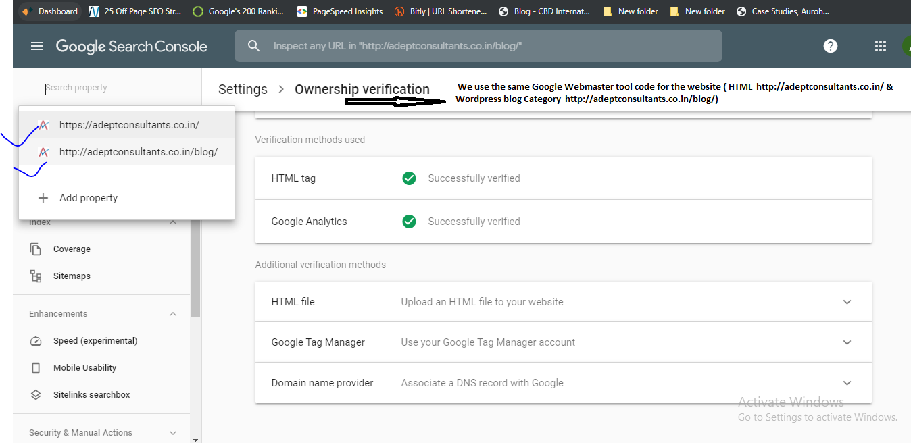Viewport: 911px width, 443px height.
Task: Click the sidebar vertical scrollbar
Action: (x=196, y=267)
